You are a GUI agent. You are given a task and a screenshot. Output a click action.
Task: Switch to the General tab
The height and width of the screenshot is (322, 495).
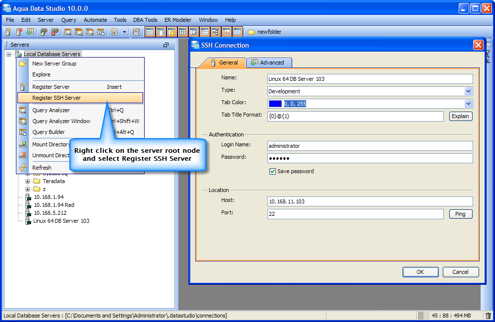(x=224, y=63)
